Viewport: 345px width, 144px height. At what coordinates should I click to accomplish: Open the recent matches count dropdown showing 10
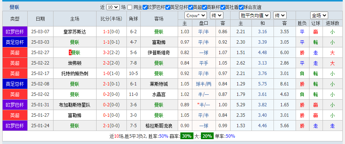point(113,7)
